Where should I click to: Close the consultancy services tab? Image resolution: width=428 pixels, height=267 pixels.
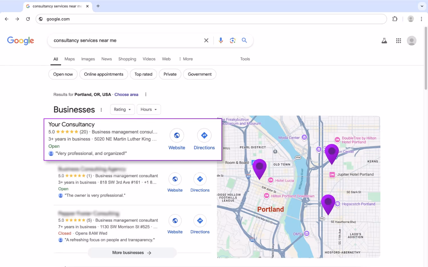pos(87,6)
